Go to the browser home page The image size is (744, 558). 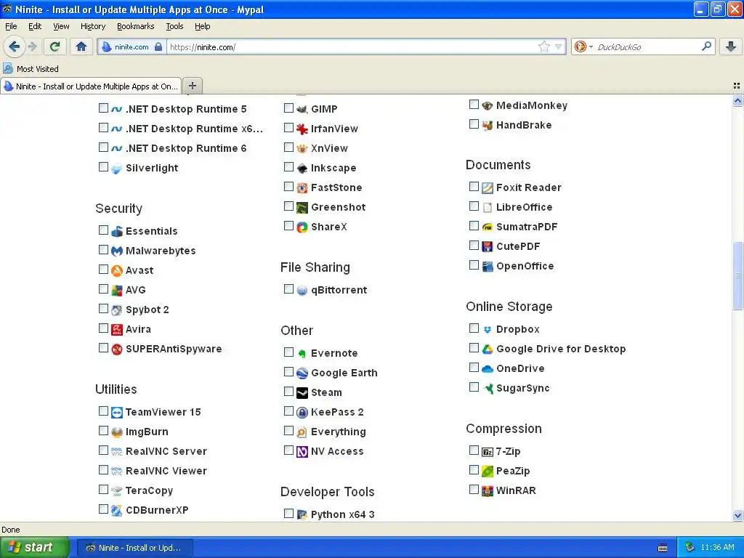point(81,46)
